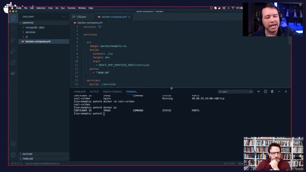Click the Azure account status bar entry
Viewport: 306px width, 172px height.
[42, 163]
